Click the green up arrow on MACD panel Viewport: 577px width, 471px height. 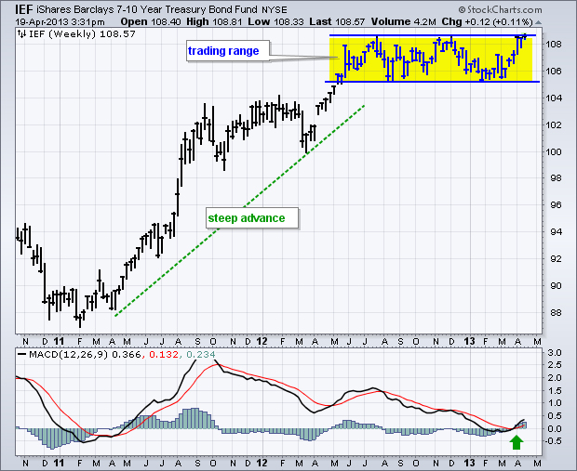pyautogui.click(x=517, y=442)
